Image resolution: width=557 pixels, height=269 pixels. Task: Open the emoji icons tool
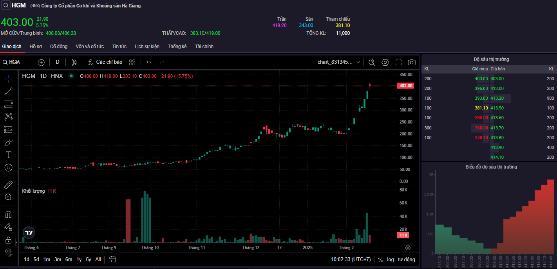8,167
